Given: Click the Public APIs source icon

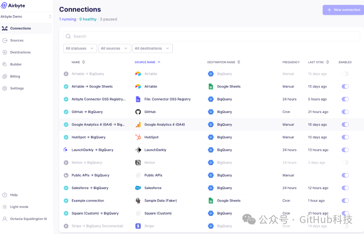Looking at the screenshot, I should [x=138, y=175].
